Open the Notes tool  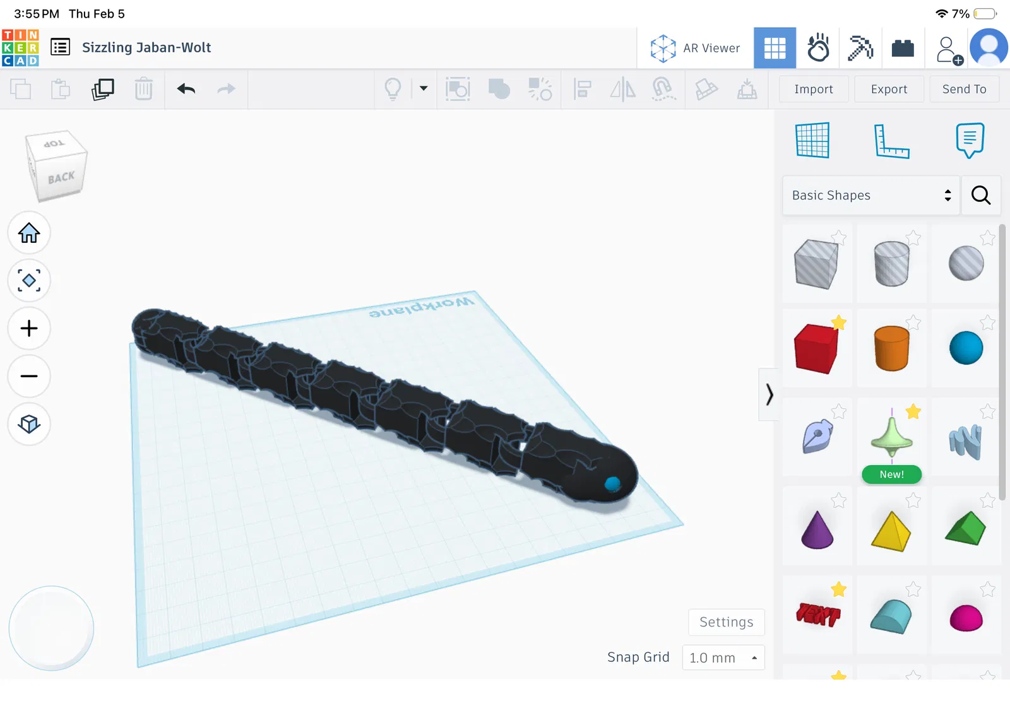click(970, 140)
